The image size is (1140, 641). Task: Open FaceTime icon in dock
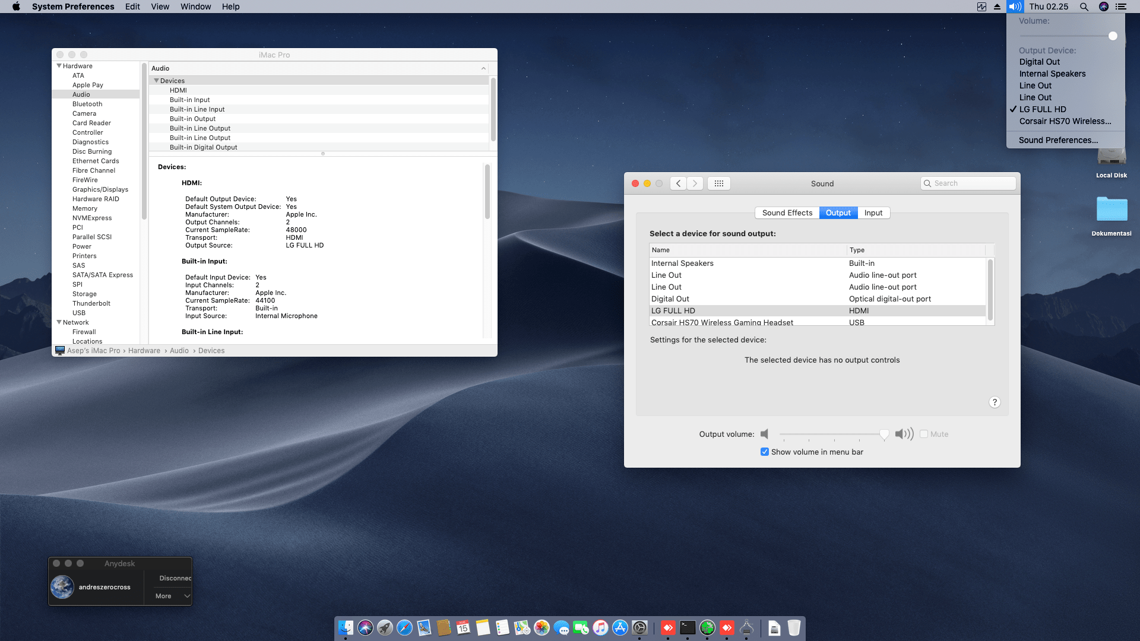[x=581, y=628]
